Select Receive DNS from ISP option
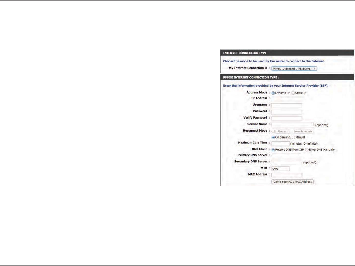 [273, 150]
